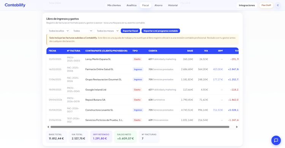Open the Ahorro tab
Viewport: 285px width, 148px height.
tap(158, 5)
